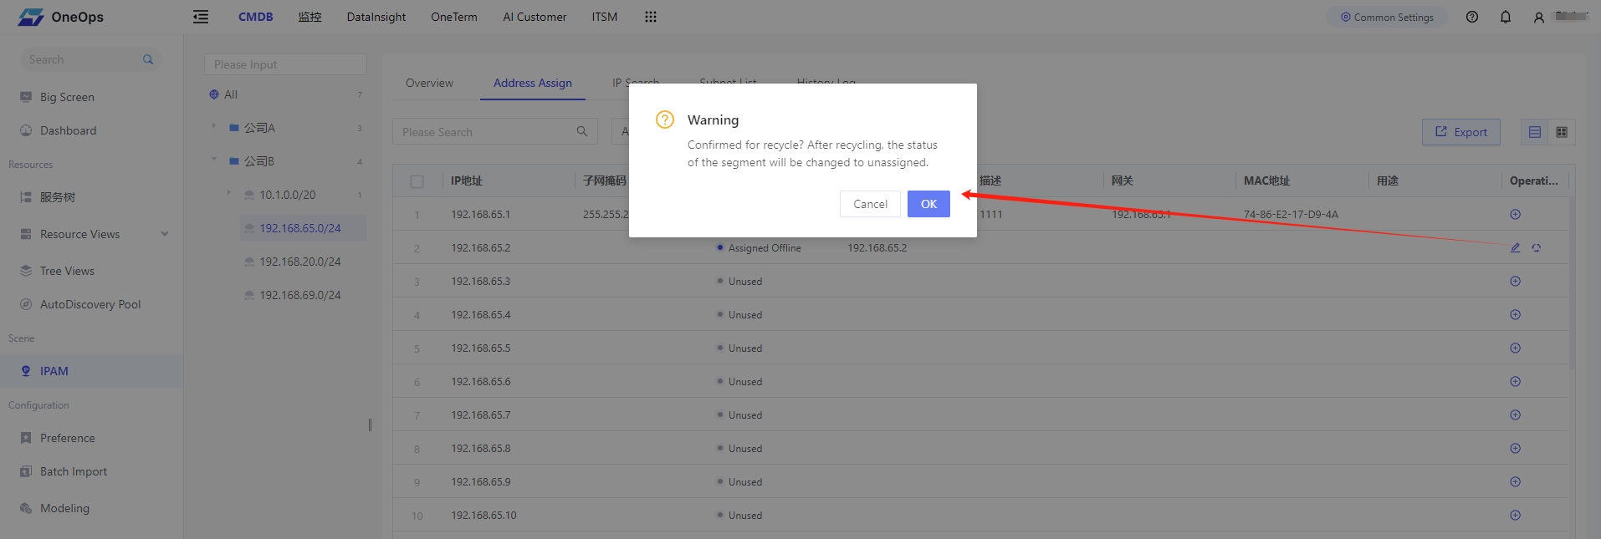Assign address for 192.168.65.9 row

[x=1515, y=482]
